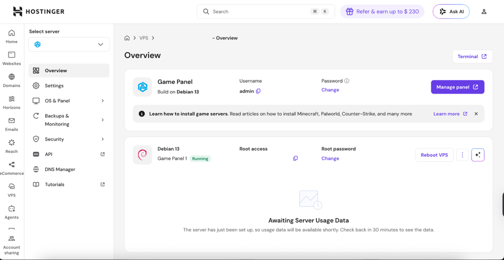Focus the Search field
The height and width of the screenshot is (260, 504).
(x=266, y=12)
